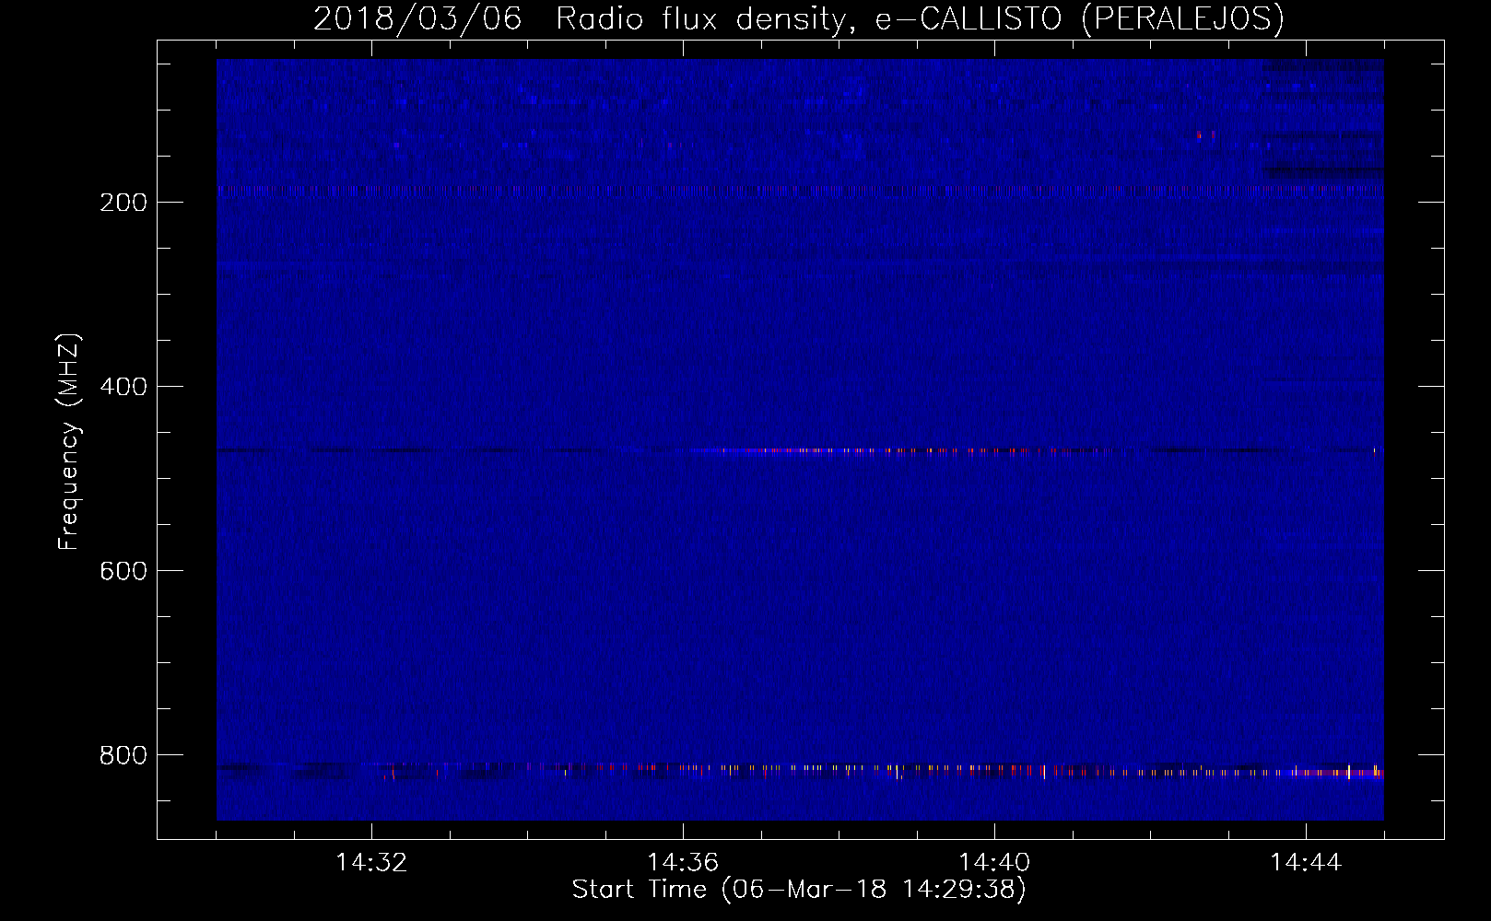Click the 'Start Time (06-Mar-18 14:29:38)' axis title
Image resolution: width=1491 pixels, height=921 pixels.
[x=799, y=890]
